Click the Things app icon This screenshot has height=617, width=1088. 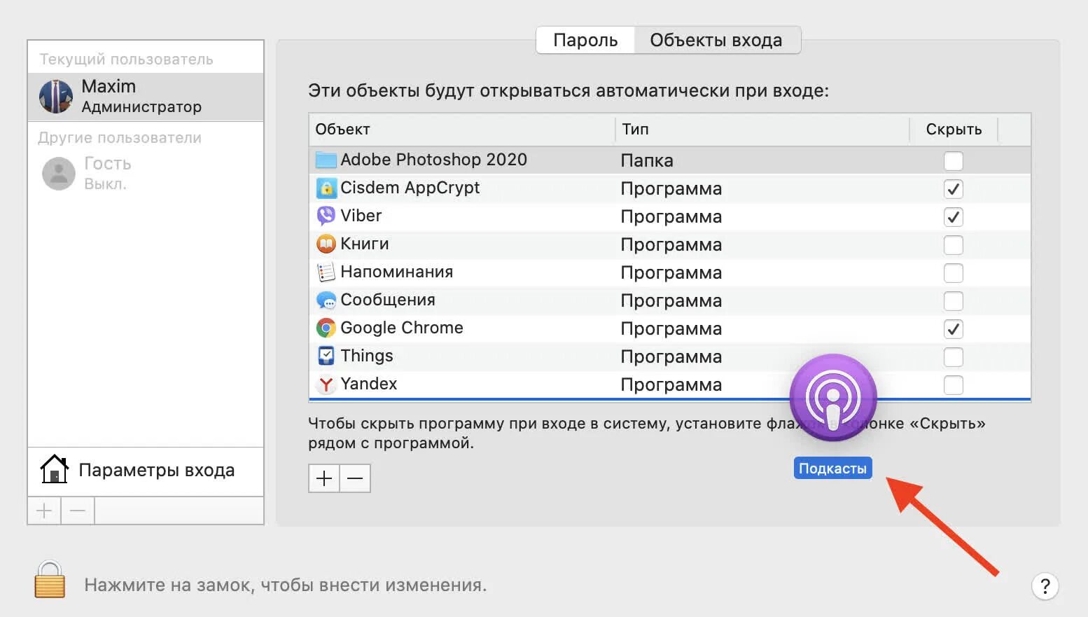tap(326, 356)
